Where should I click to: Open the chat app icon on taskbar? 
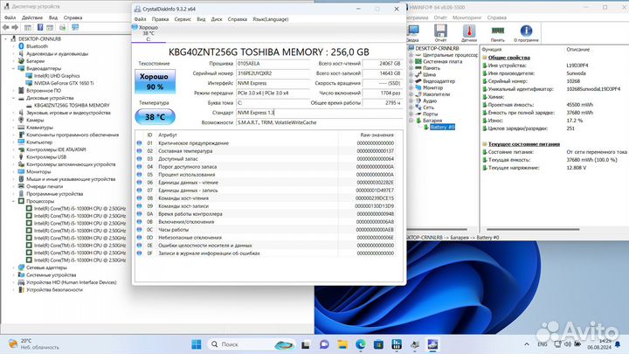pyautogui.click(x=324, y=344)
